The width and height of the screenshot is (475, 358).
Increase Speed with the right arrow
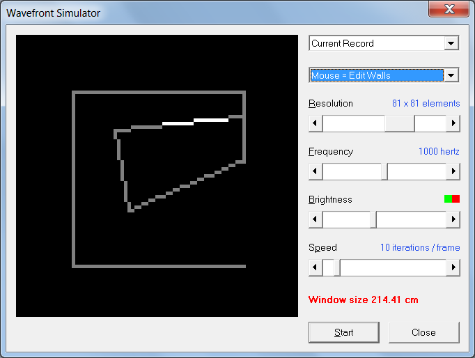pos(453,267)
